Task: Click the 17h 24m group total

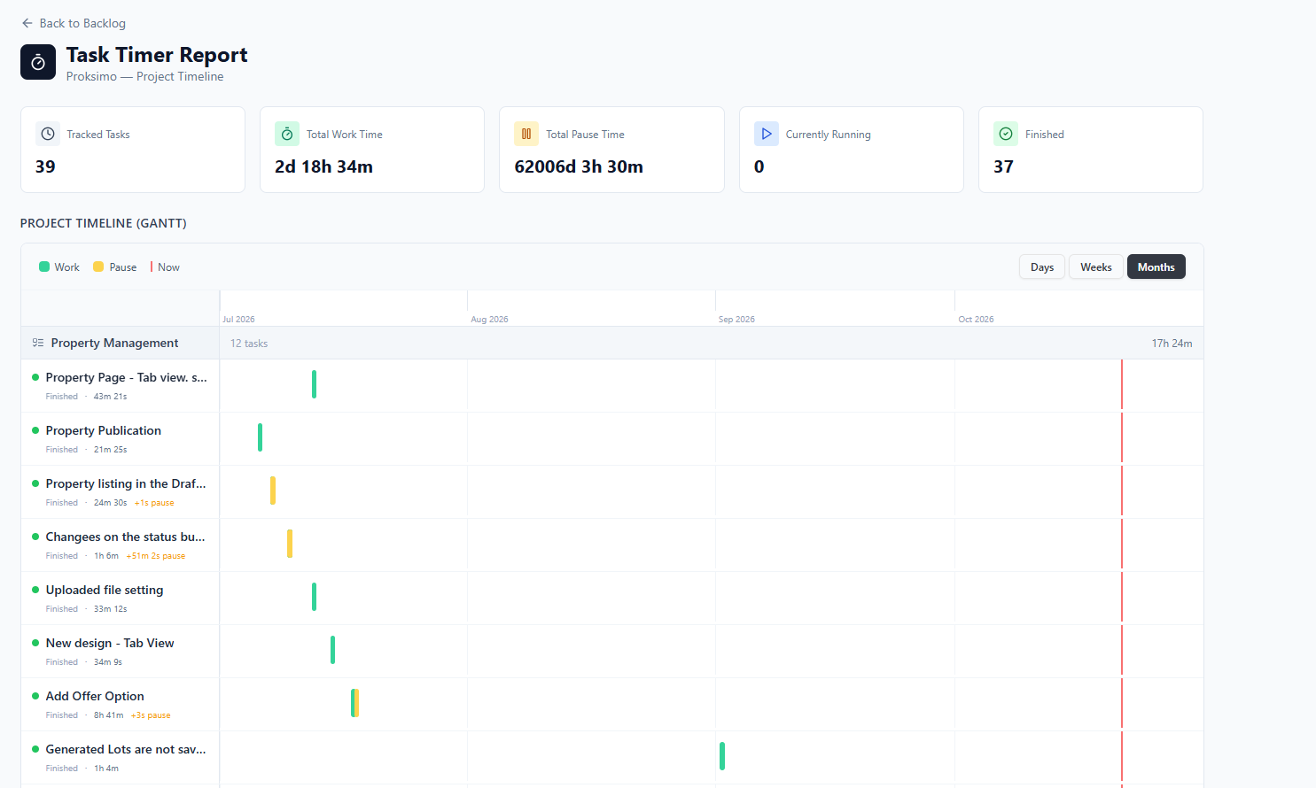Action: [1172, 343]
